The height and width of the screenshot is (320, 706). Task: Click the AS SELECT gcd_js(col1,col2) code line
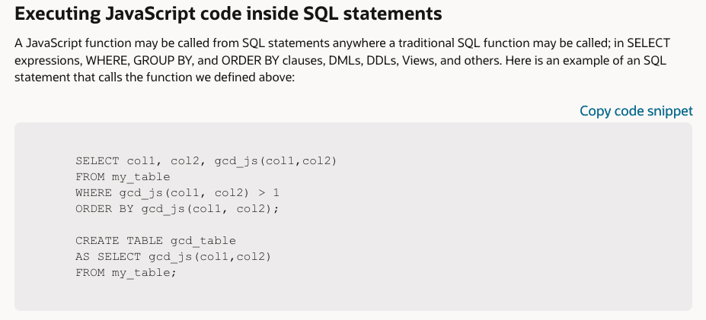pyautogui.click(x=174, y=257)
